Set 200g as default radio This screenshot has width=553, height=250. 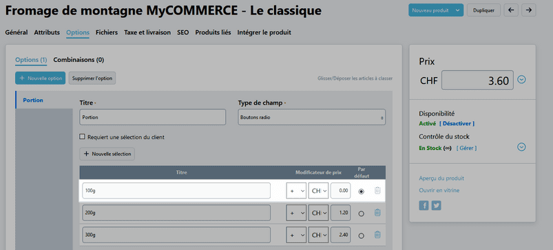pos(361,213)
